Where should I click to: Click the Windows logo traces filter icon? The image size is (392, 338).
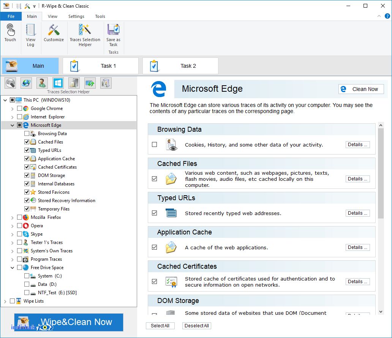pyautogui.click(x=58, y=83)
